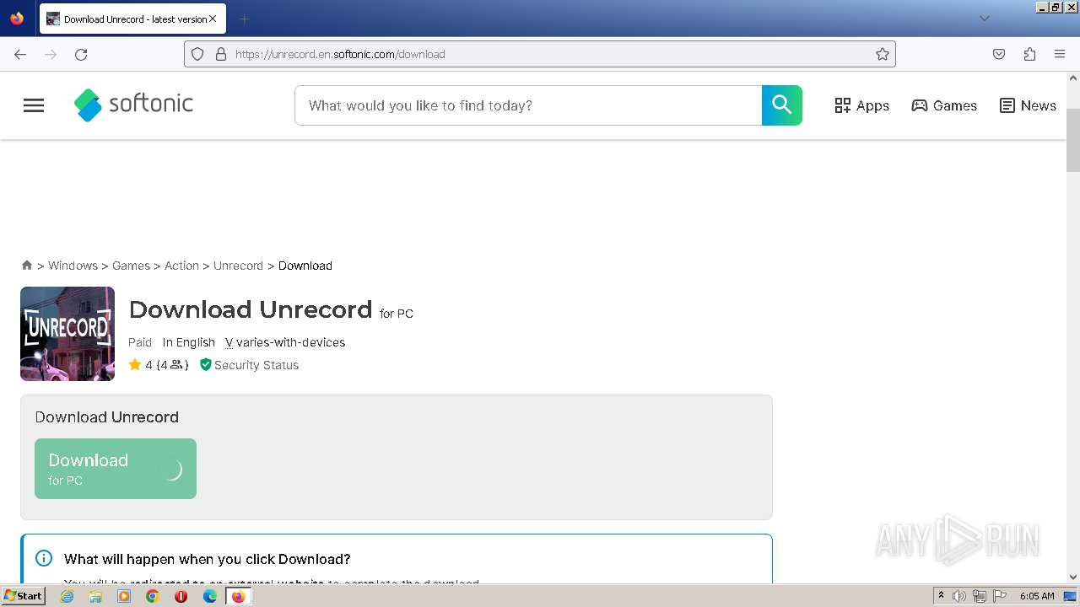Open Firefox application menu

pos(1060,54)
